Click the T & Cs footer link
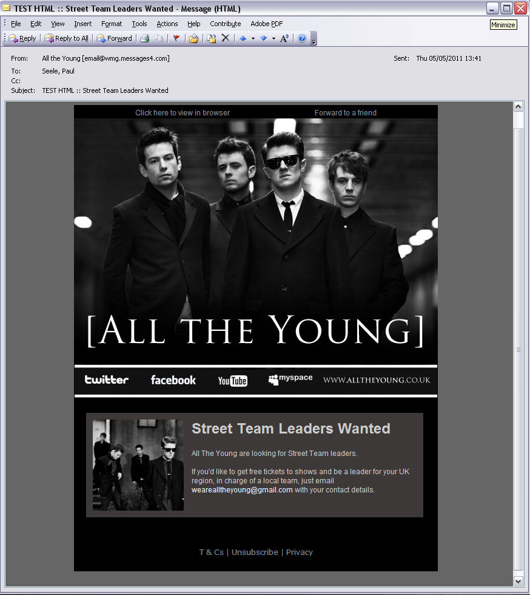This screenshot has width=530, height=595. [212, 552]
